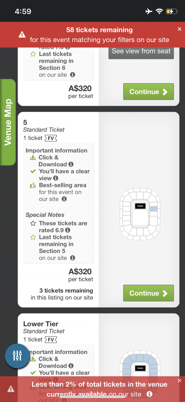The width and height of the screenshot is (185, 402).
Task: Open the Venue Map side tab
Action: (x=8, y=122)
